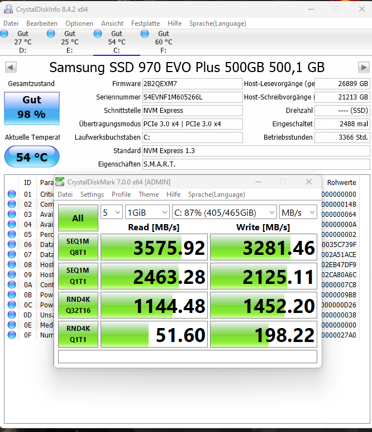Open the test count dropdown showing 5

pos(112,212)
